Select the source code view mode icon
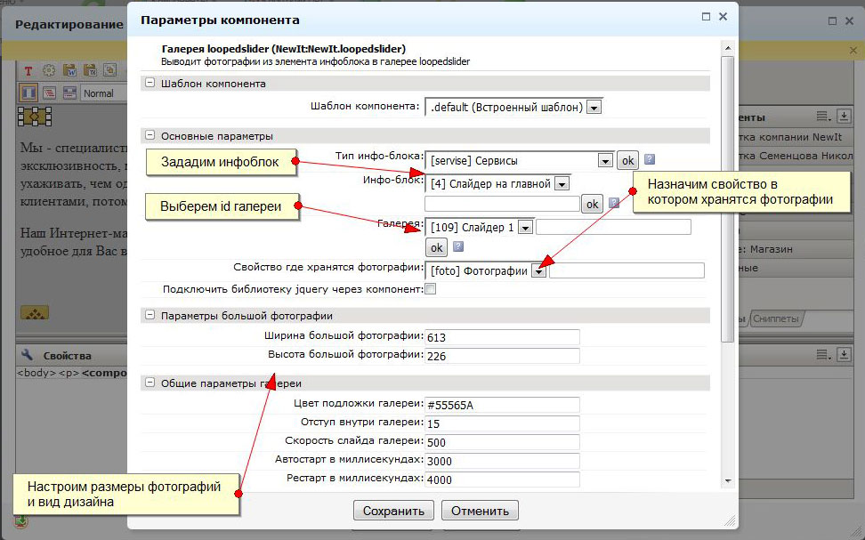This screenshot has width=865, height=540. coord(50,93)
